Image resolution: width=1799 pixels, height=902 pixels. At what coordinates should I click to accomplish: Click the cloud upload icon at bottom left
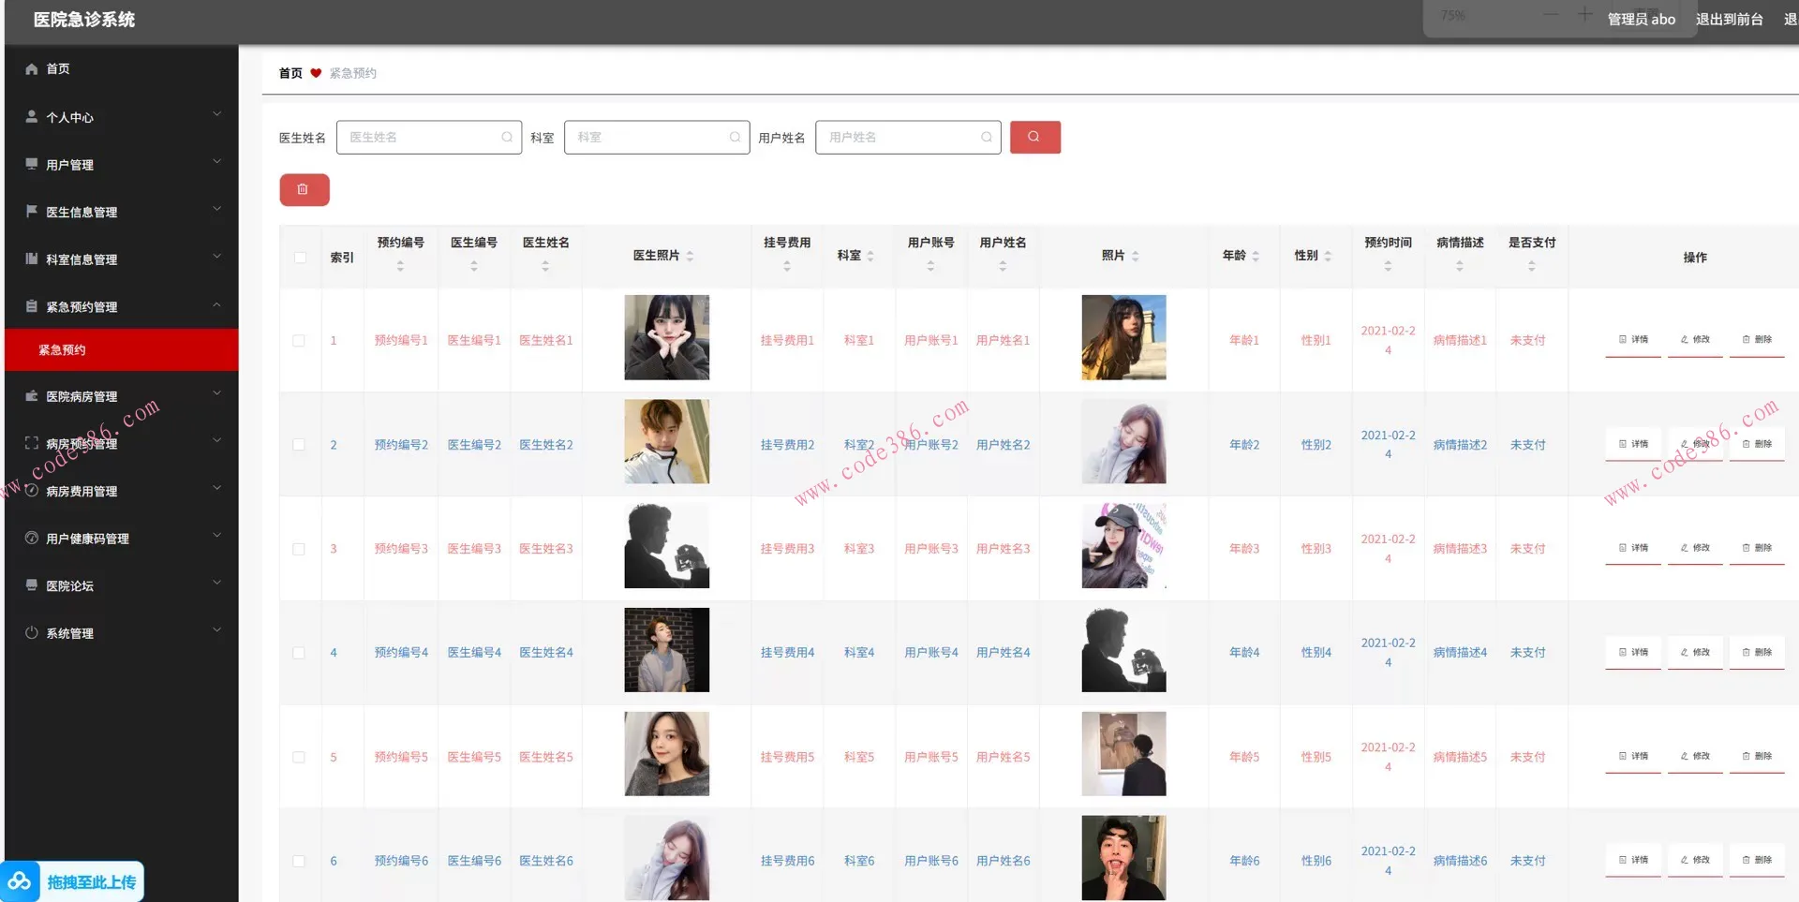pyautogui.click(x=20, y=881)
